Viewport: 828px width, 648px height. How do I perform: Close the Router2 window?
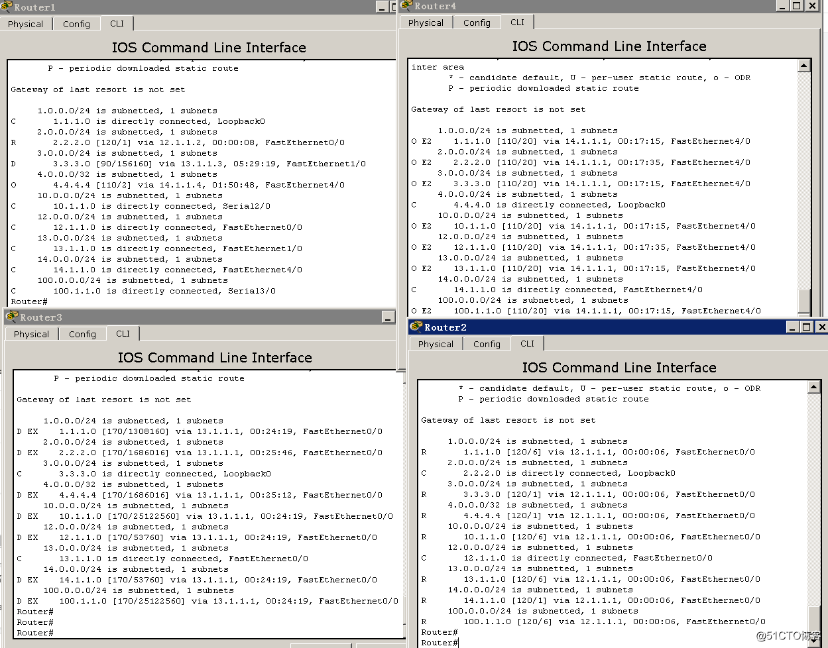tap(821, 327)
